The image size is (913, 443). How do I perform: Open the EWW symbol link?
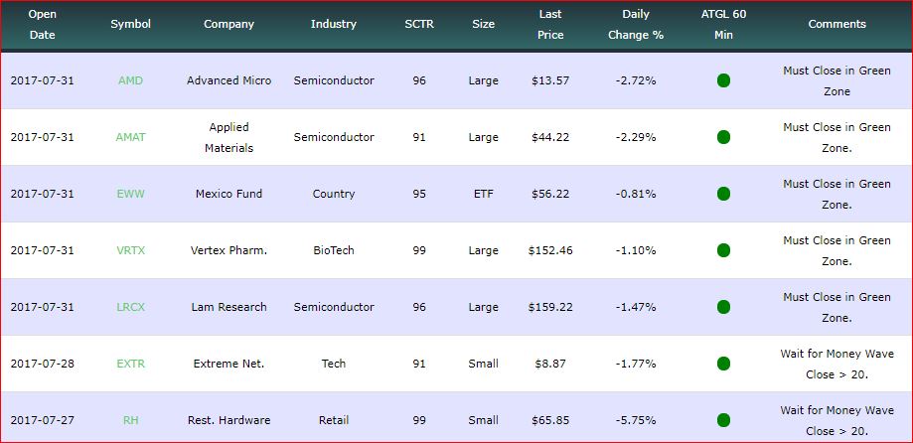(x=130, y=194)
